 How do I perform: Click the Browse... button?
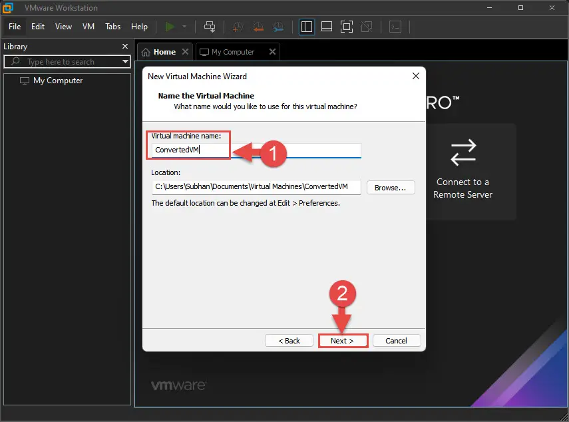pyautogui.click(x=391, y=188)
